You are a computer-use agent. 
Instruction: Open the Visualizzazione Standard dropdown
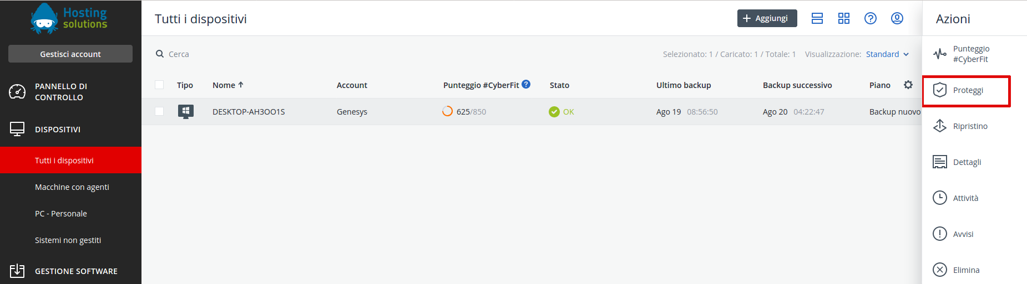click(887, 54)
